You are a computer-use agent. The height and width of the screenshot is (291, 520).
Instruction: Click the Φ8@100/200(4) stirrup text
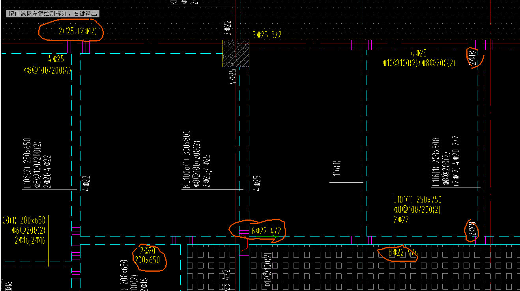coord(48,71)
